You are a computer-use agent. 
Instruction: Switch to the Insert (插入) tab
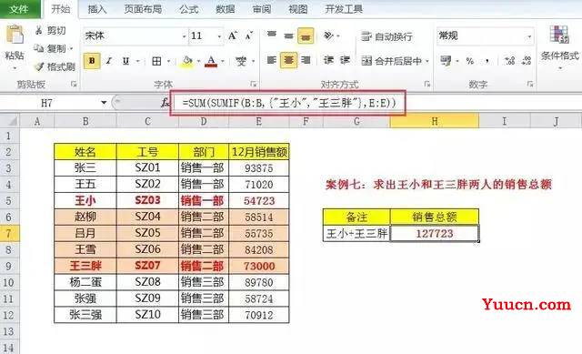97,9
